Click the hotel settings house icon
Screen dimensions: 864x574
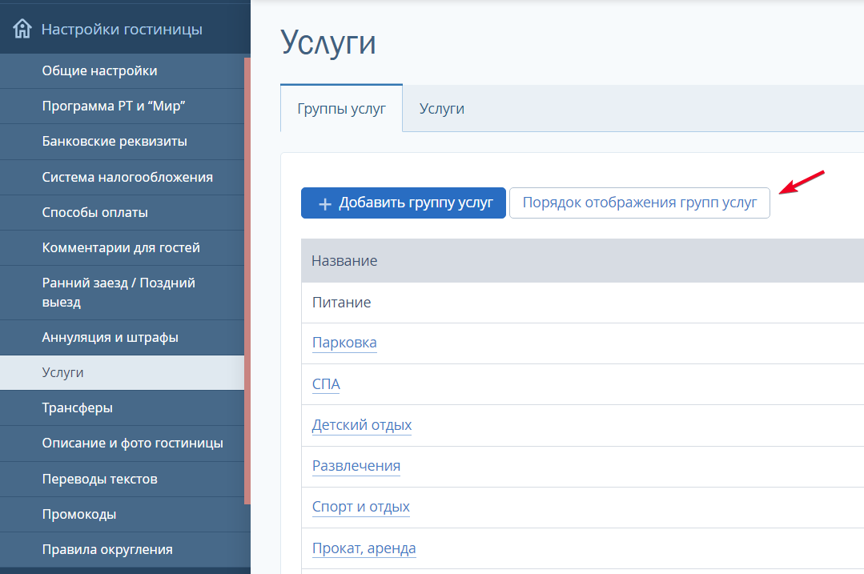coord(22,30)
